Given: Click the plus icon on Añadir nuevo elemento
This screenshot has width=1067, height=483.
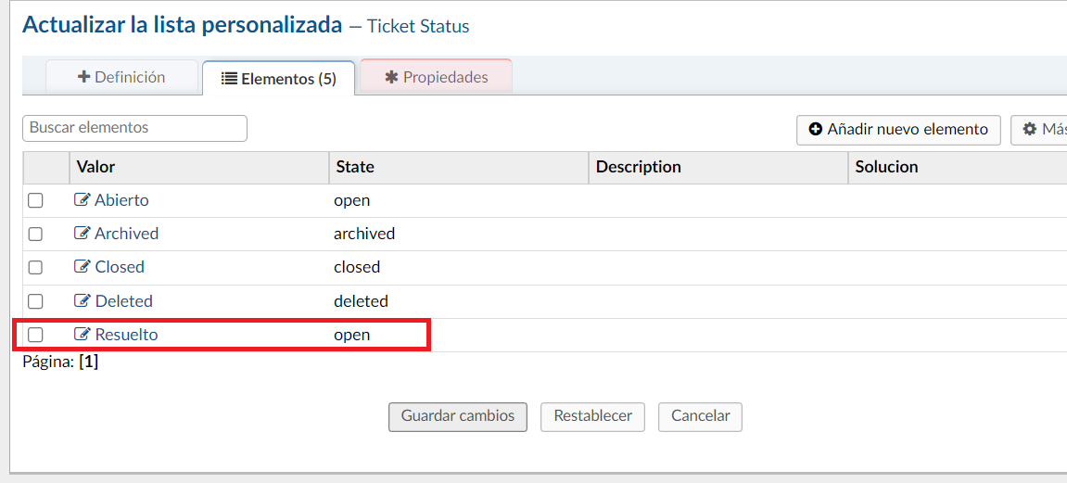Looking at the screenshot, I should [x=816, y=130].
